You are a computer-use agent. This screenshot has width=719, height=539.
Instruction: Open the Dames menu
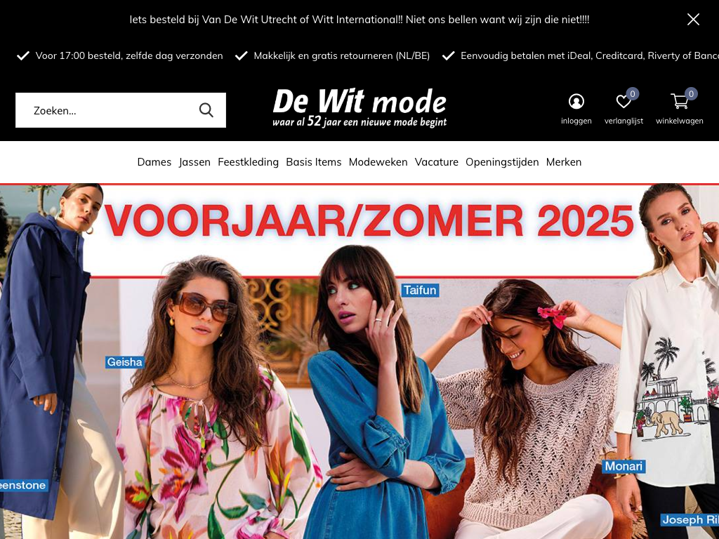(154, 162)
